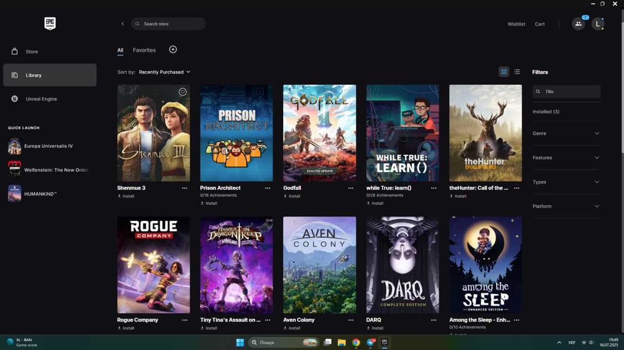This screenshot has width=624, height=350.
Task: Click the taskbar search box
Action: (x=284, y=343)
